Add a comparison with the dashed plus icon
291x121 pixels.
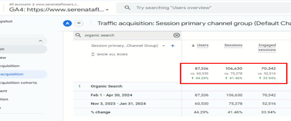[x=79, y=23]
